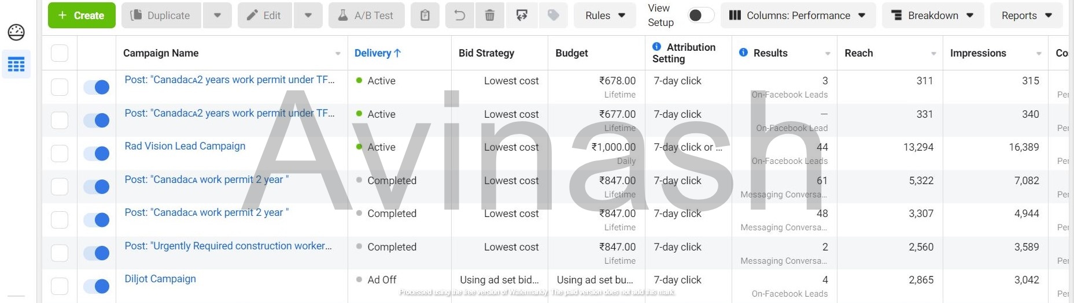
Task: Check the box for Diljot Campaign row
Action: [x=60, y=286]
